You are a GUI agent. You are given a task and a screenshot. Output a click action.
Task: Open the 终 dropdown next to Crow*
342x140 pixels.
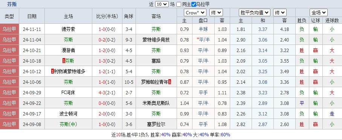point(216,13)
